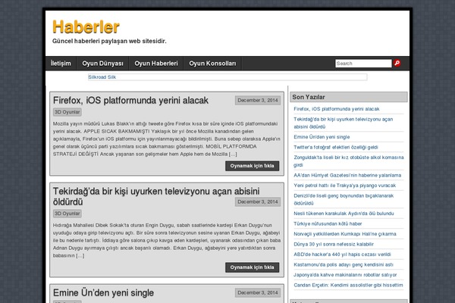Open sidebar link Zonguldak'ta liseli bir kız
Image resolution: width=455 pixels, height=303 pixels.
pos(349,161)
